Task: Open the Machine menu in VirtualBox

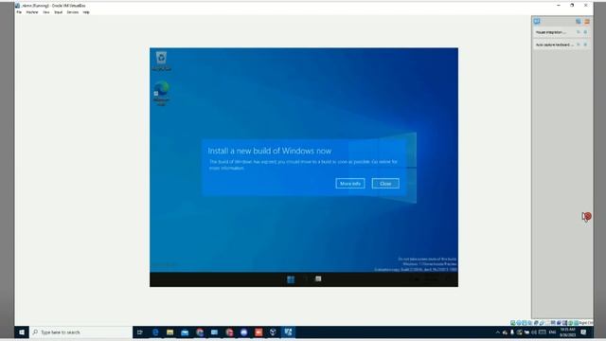Action: [x=32, y=12]
